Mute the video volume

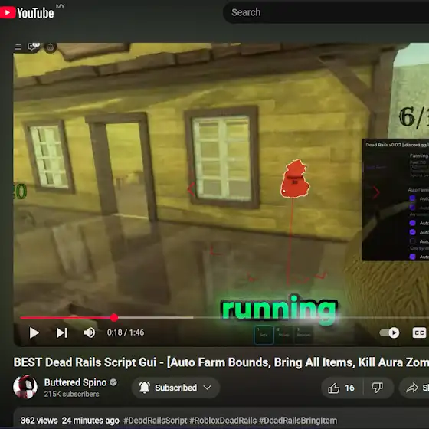click(90, 332)
